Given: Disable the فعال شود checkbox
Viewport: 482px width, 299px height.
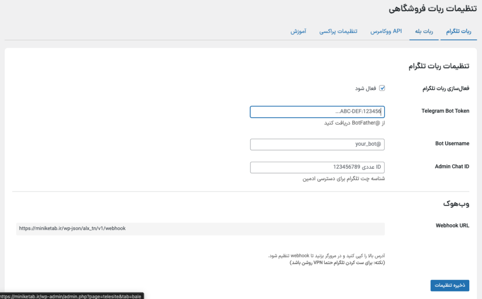Looking at the screenshot, I should pos(382,88).
